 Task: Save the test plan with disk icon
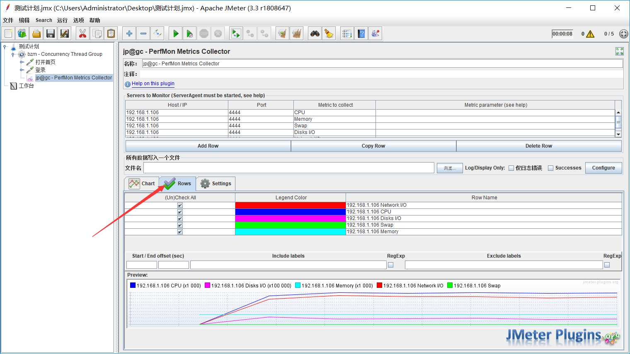click(x=51, y=33)
